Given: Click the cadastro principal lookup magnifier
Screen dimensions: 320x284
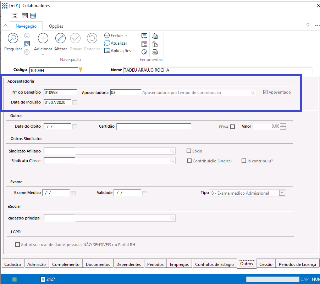Looking at the screenshot, I should (x=172, y=218).
